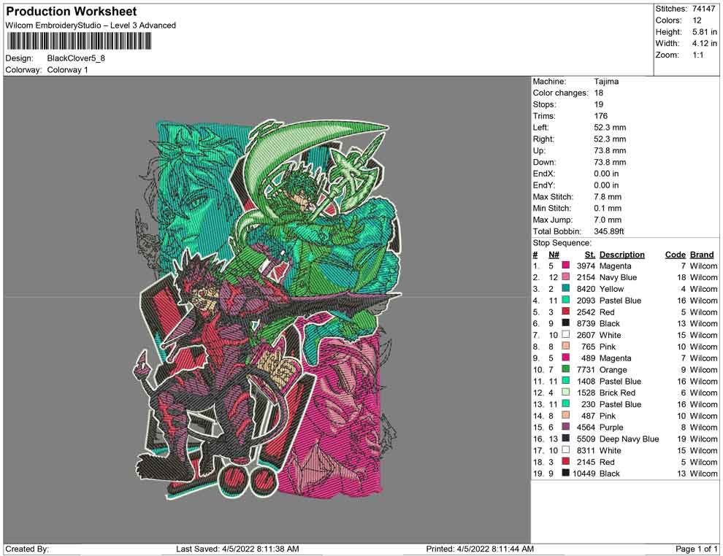Click the Purple color swatch
This screenshot has height=556, width=723.
pyautogui.click(x=566, y=427)
